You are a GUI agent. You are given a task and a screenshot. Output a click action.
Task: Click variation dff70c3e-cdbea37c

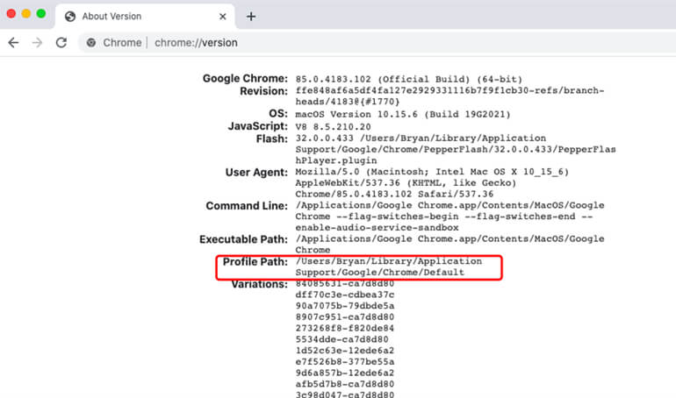tap(344, 295)
